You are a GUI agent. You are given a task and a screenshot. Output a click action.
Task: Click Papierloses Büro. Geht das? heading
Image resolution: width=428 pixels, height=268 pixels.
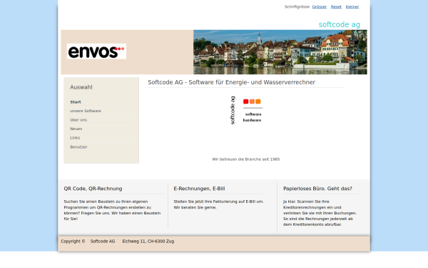pyautogui.click(x=317, y=189)
